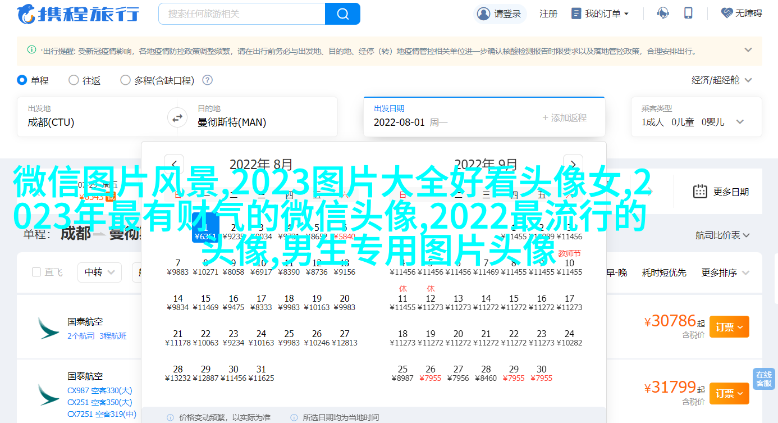This screenshot has height=423, width=778.
Task: Click 订票 for the ¥30786 flight
Action: click(729, 326)
